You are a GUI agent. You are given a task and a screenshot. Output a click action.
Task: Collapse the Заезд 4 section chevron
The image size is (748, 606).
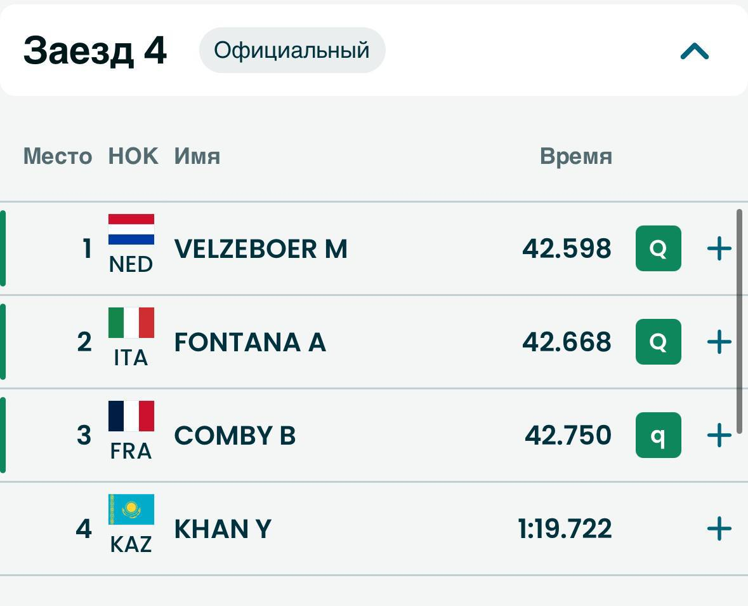694,51
